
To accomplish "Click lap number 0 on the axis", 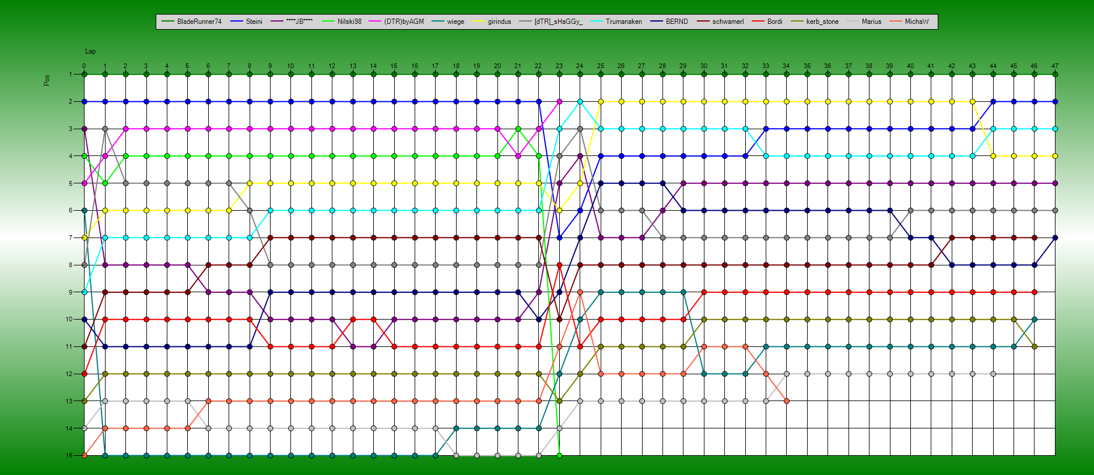I will (84, 66).
